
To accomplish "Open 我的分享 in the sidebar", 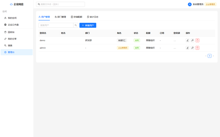I will (16, 39).
